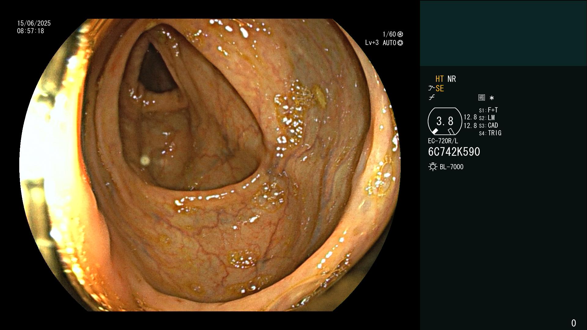The height and width of the screenshot is (330, 587).
Task: Click the serial number 6C742K590
Action: pos(454,152)
